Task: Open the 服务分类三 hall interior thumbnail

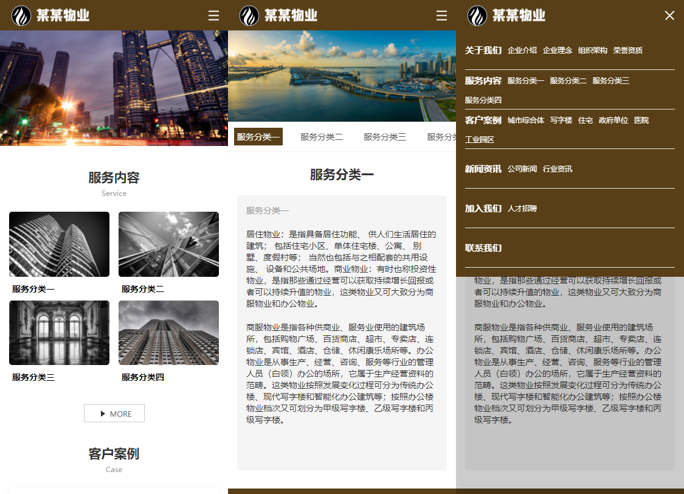Action: (60, 333)
